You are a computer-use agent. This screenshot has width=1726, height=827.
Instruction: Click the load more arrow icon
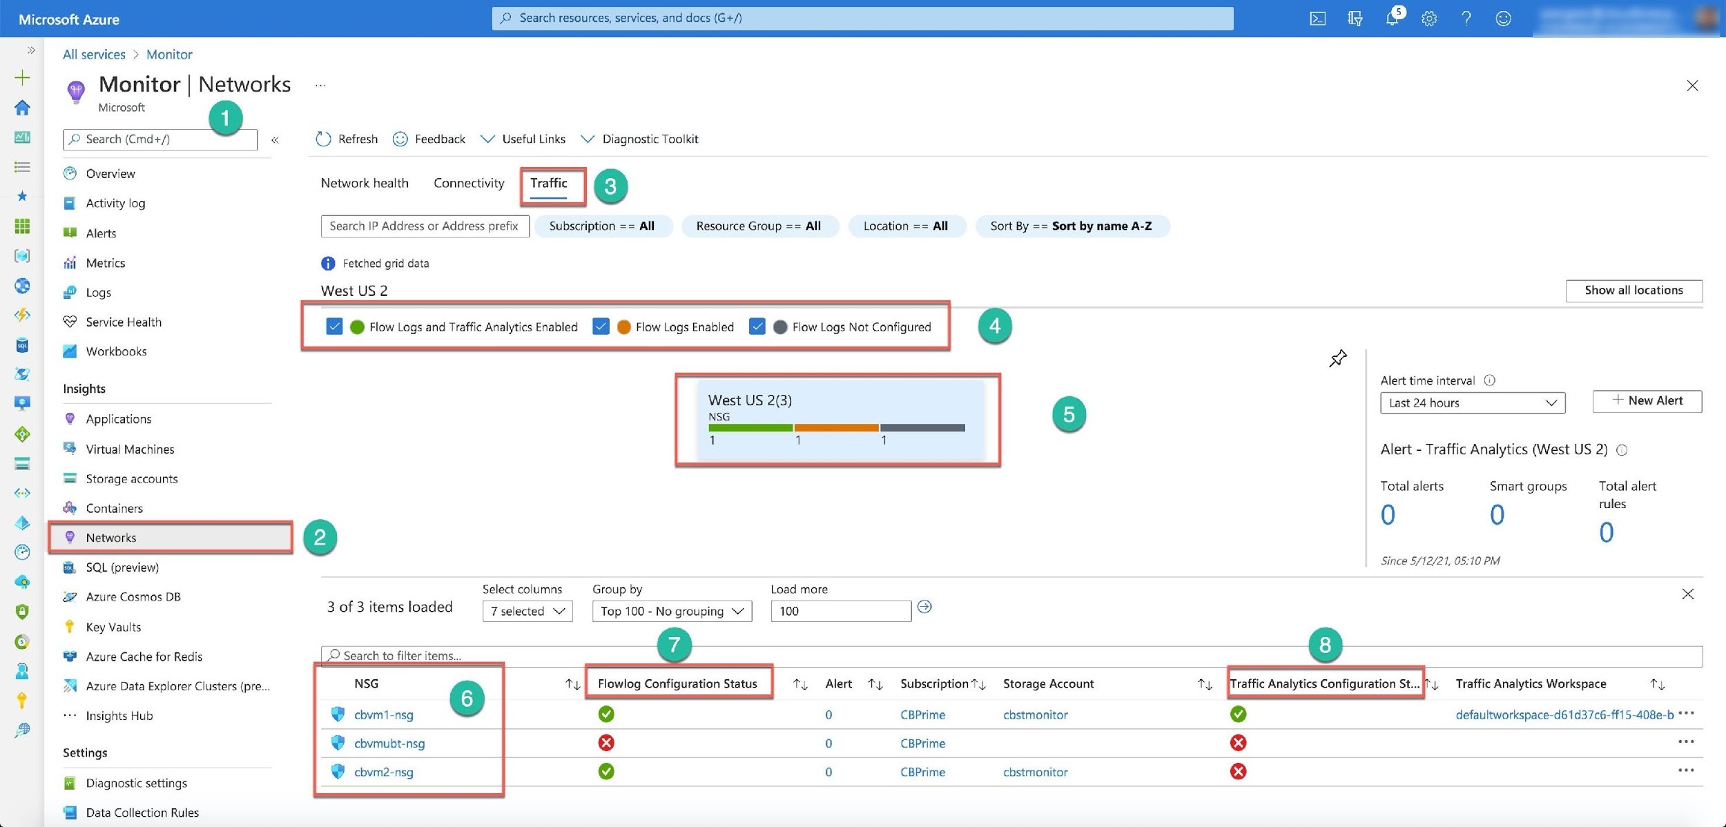click(x=924, y=607)
